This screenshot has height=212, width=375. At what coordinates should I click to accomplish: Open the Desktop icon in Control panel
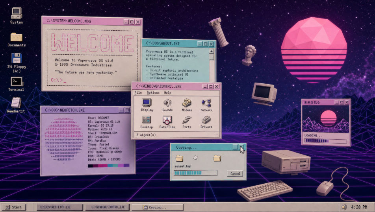(x=147, y=122)
